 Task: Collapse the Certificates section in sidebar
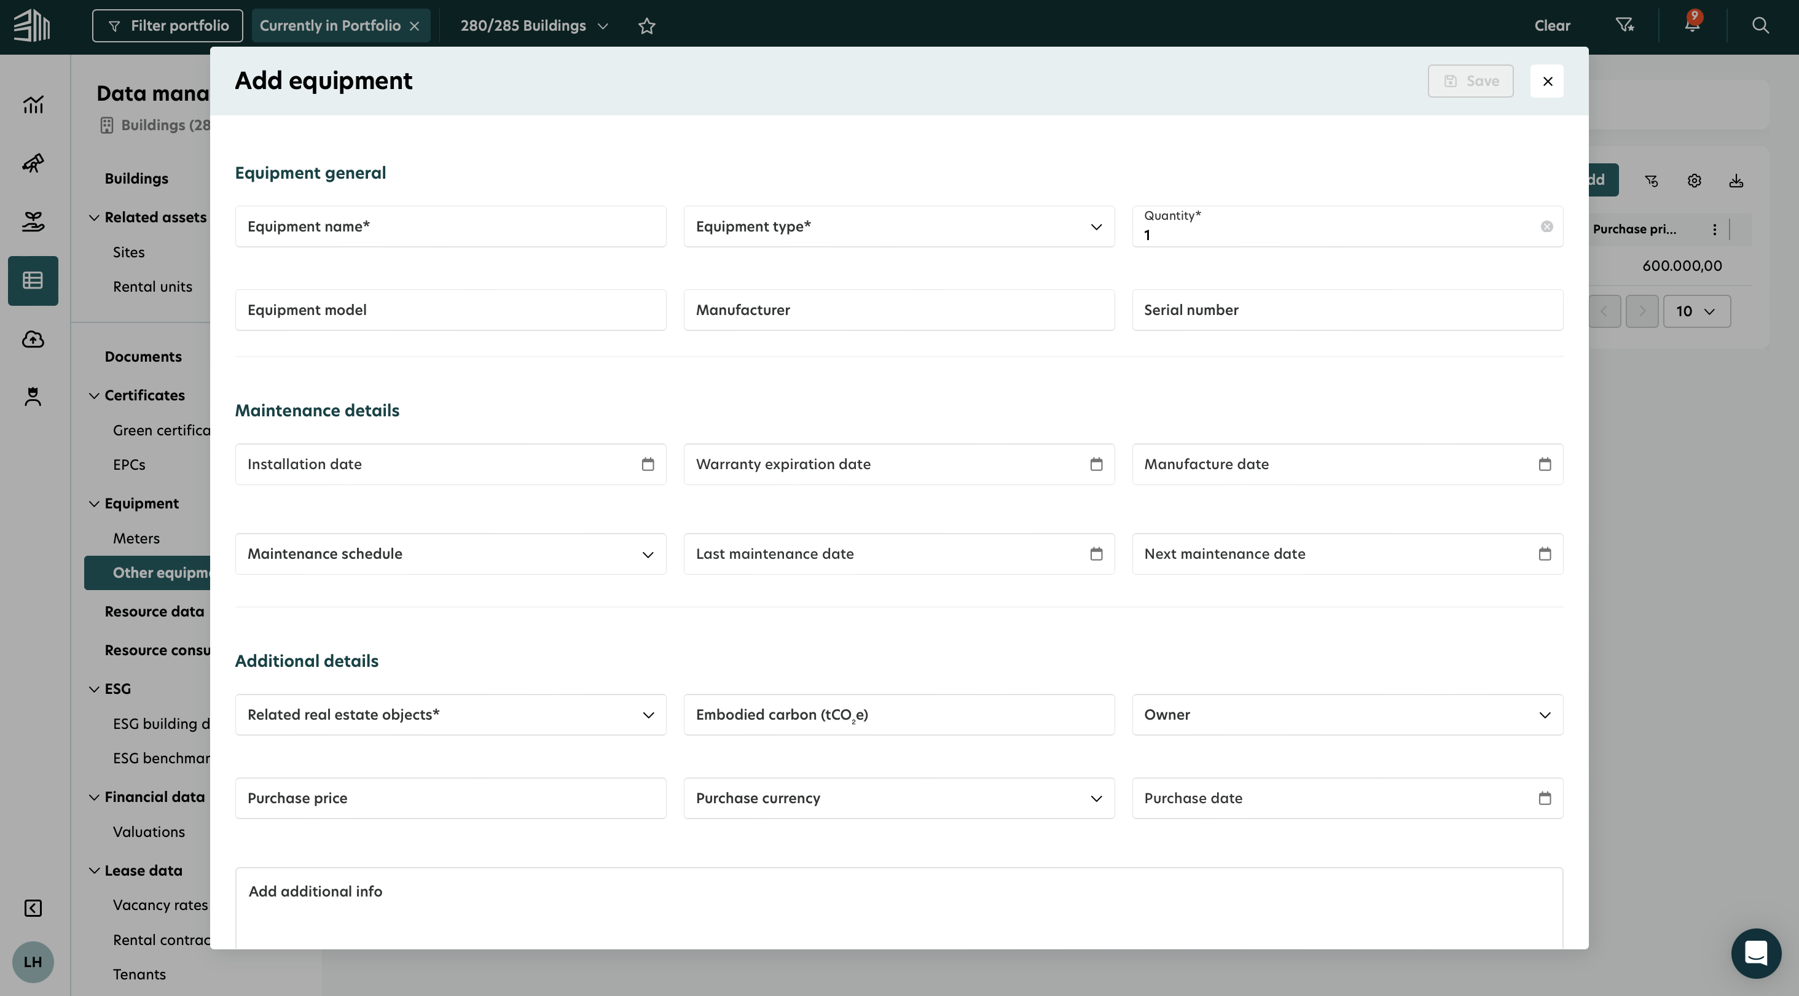coord(94,395)
